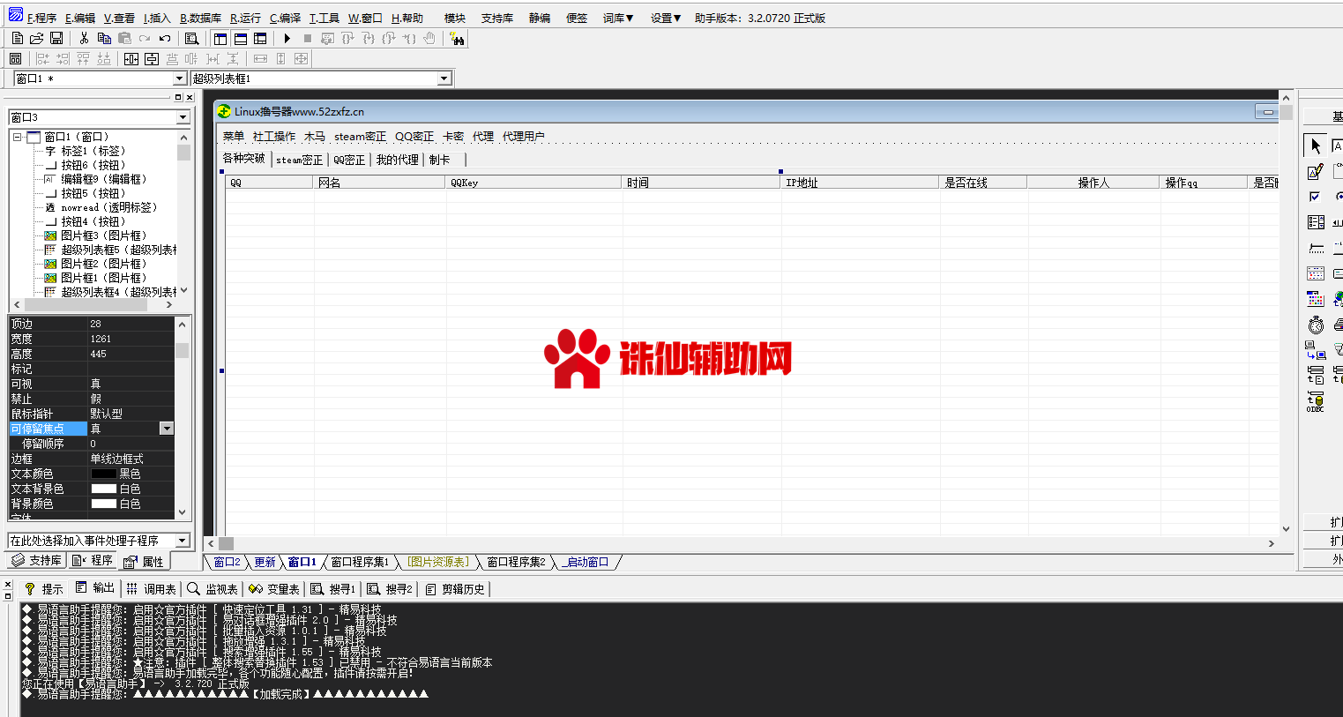Click the 文本颜色 black color swatch

(103, 474)
